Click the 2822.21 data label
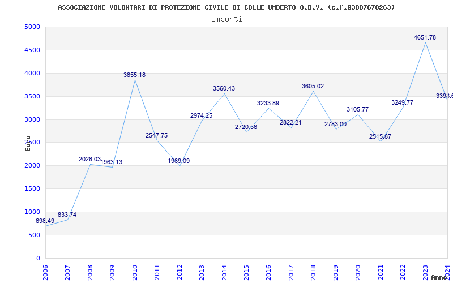 tap(290, 122)
